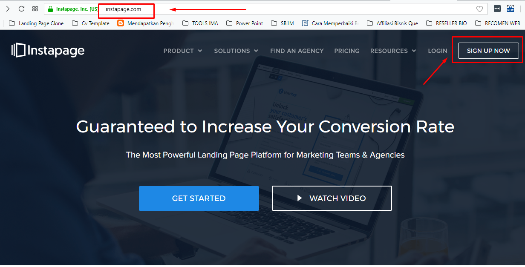Toggle the heart favorite icon in the toolbar
The width and height of the screenshot is (525, 267).
[x=479, y=9]
